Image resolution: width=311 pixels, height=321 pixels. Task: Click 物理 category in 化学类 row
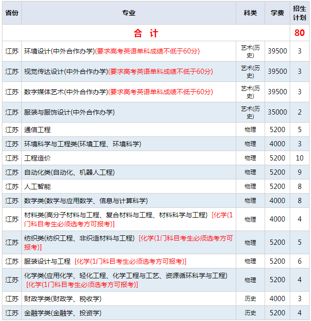click(250, 280)
